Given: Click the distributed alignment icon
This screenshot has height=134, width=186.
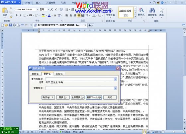Looking at the screenshot, I should (83, 15).
